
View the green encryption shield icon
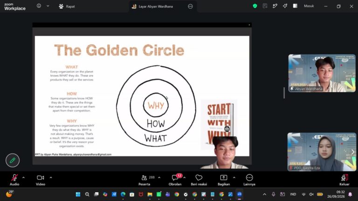tap(255, 6)
